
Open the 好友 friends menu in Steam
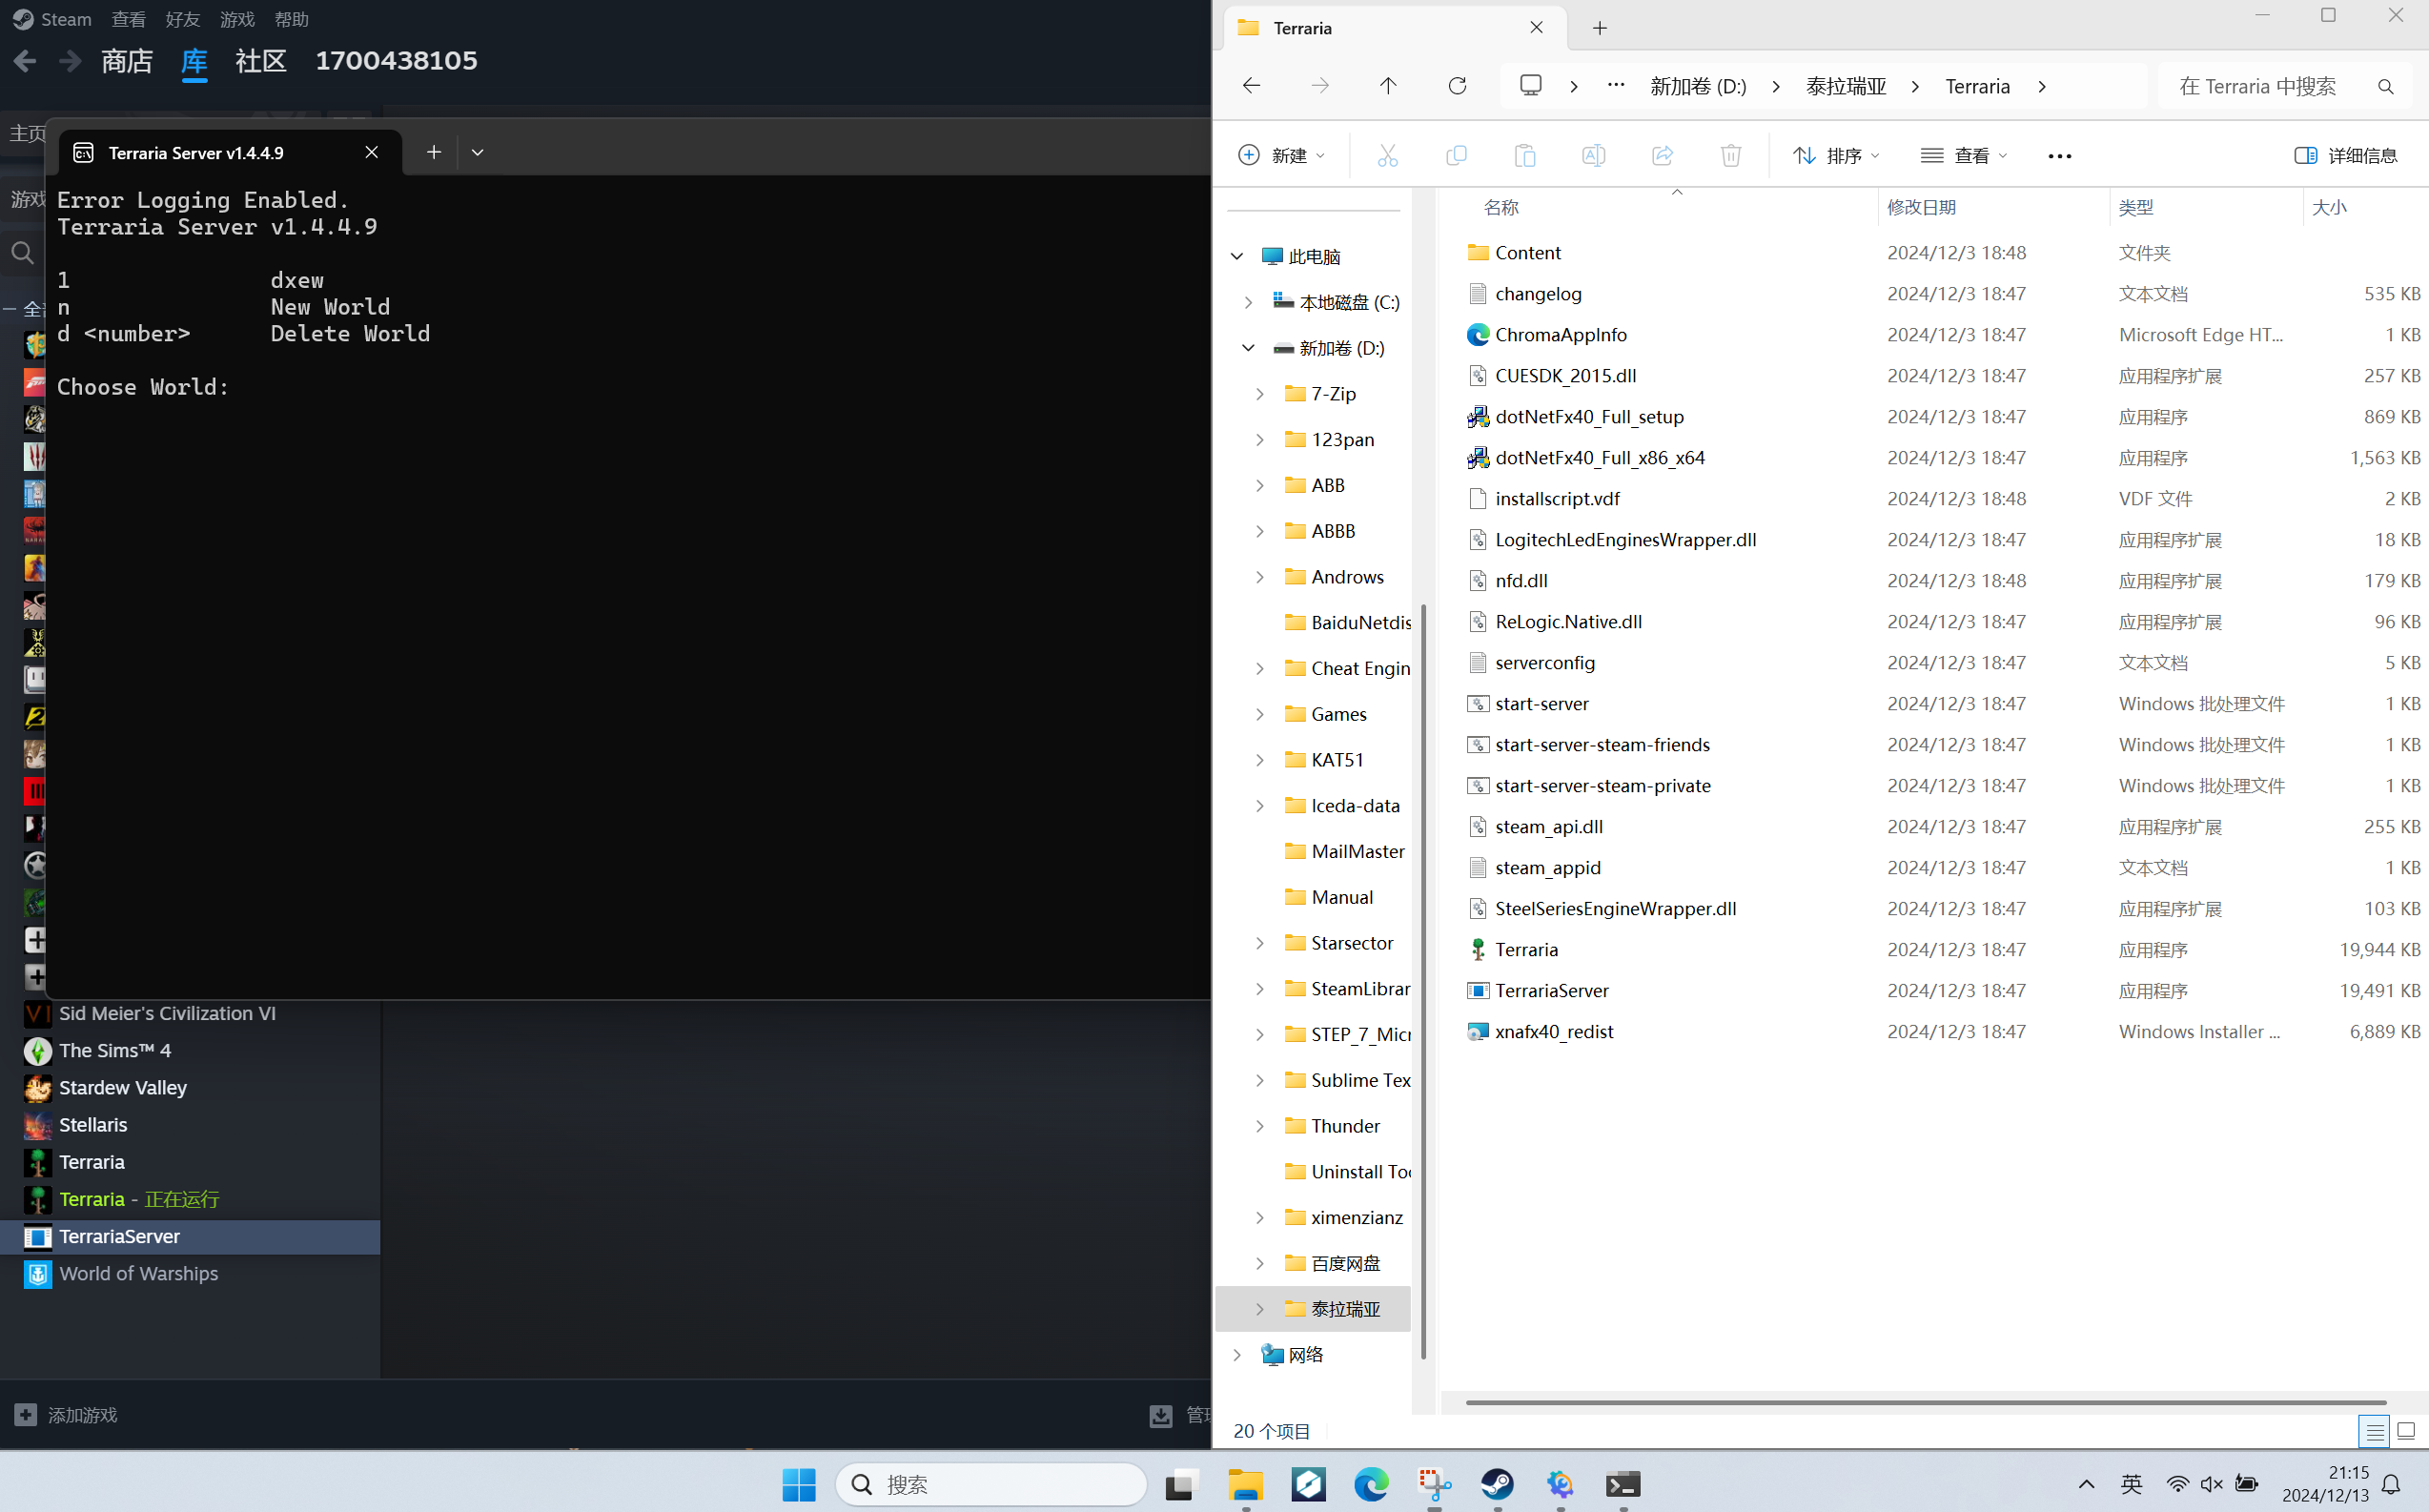pos(182,19)
